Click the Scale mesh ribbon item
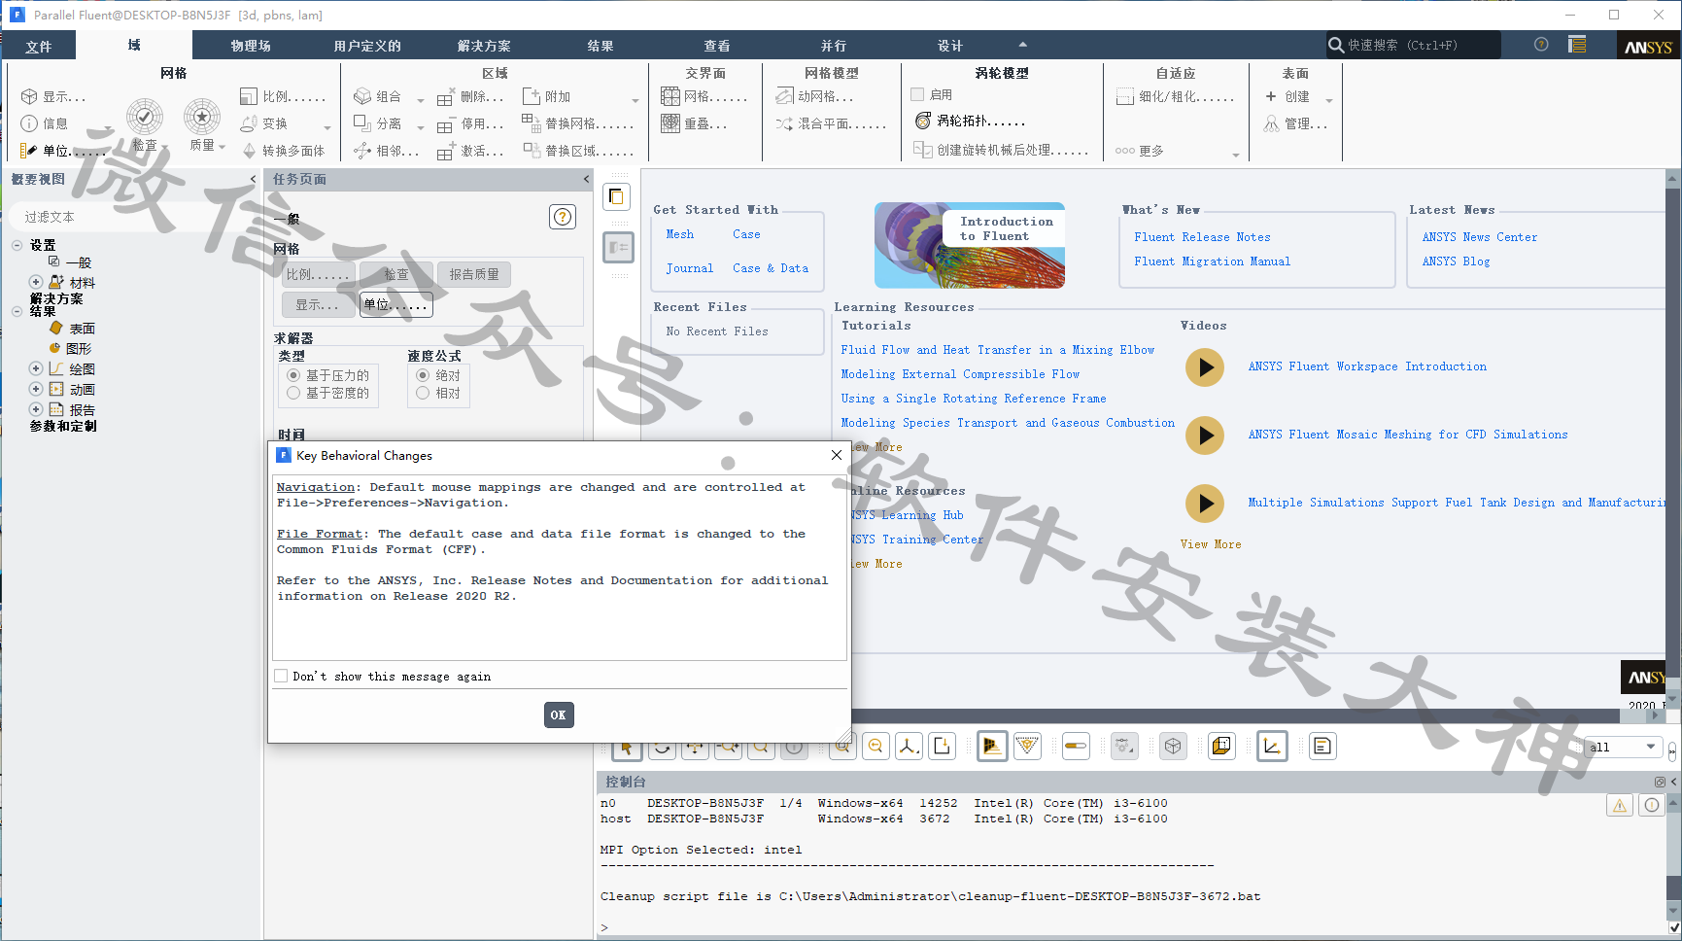This screenshot has height=941, width=1682. pos(282,96)
